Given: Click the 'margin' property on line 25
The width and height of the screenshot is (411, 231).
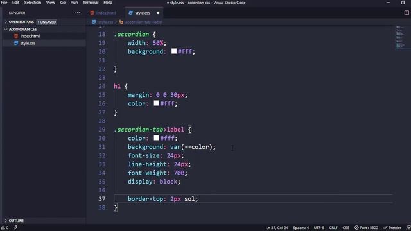Looking at the screenshot, I should tap(139, 95).
